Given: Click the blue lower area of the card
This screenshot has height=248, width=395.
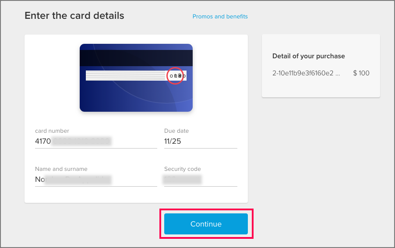Looking at the screenshot, I should [x=136, y=97].
